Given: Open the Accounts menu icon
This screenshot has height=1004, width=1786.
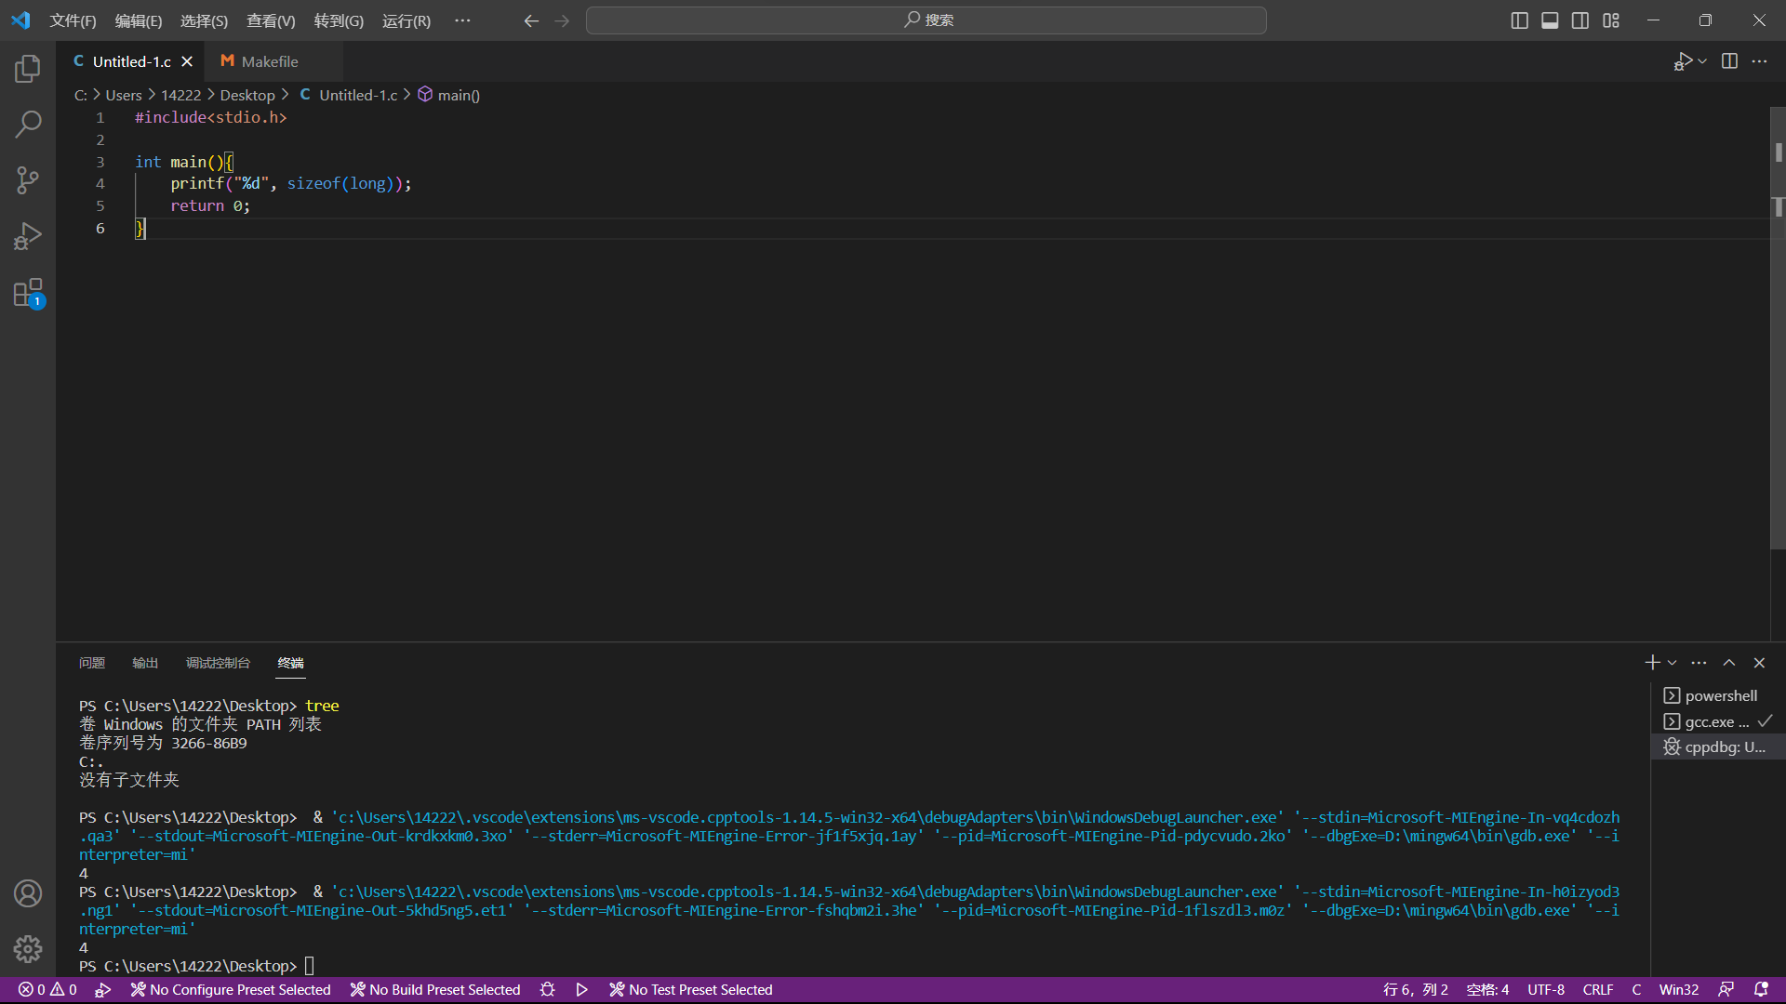Looking at the screenshot, I should pyautogui.click(x=28, y=893).
